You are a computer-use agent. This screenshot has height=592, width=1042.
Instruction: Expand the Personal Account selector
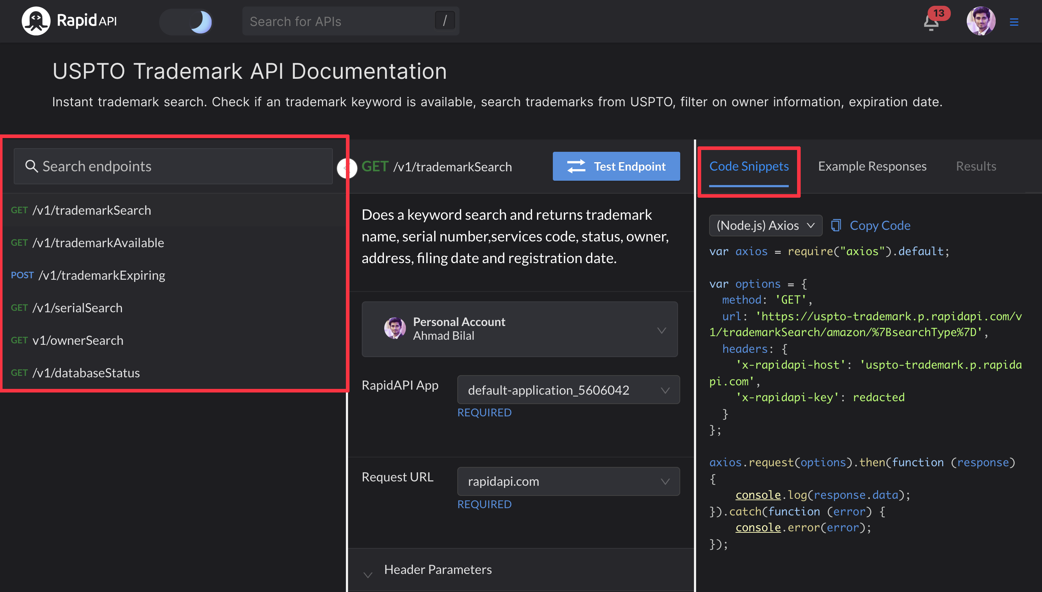pyautogui.click(x=520, y=329)
